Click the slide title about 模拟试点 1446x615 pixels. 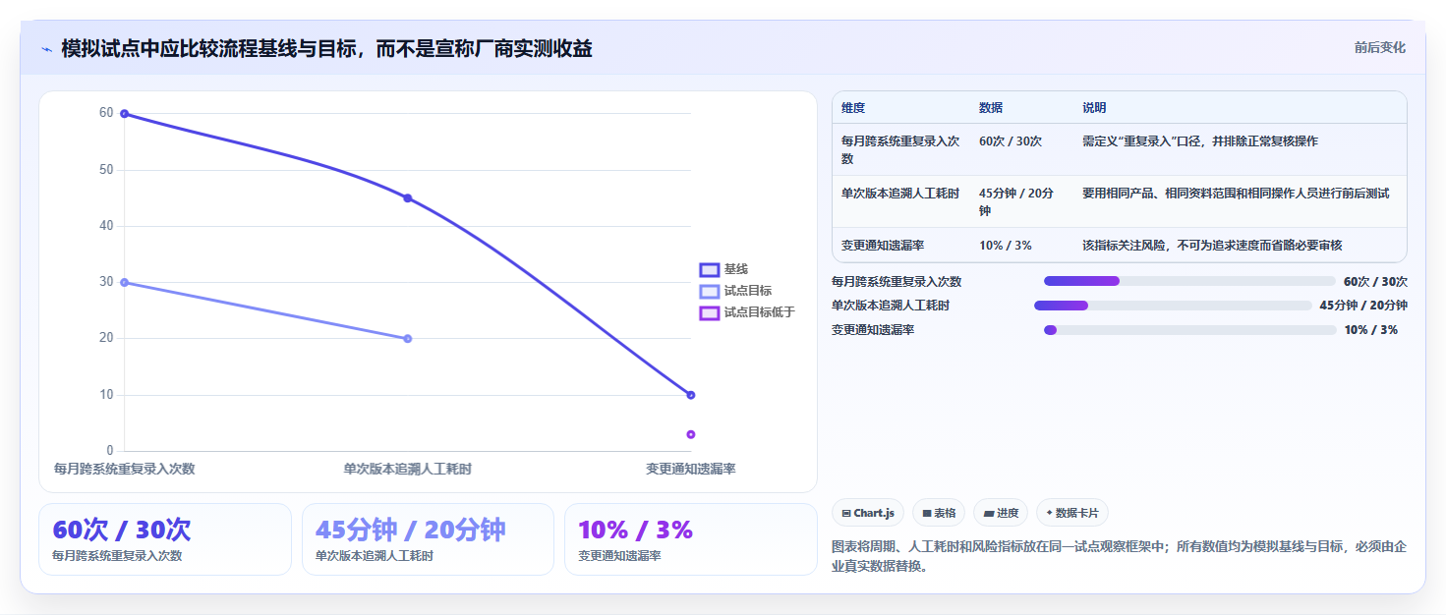coord(326,48)
